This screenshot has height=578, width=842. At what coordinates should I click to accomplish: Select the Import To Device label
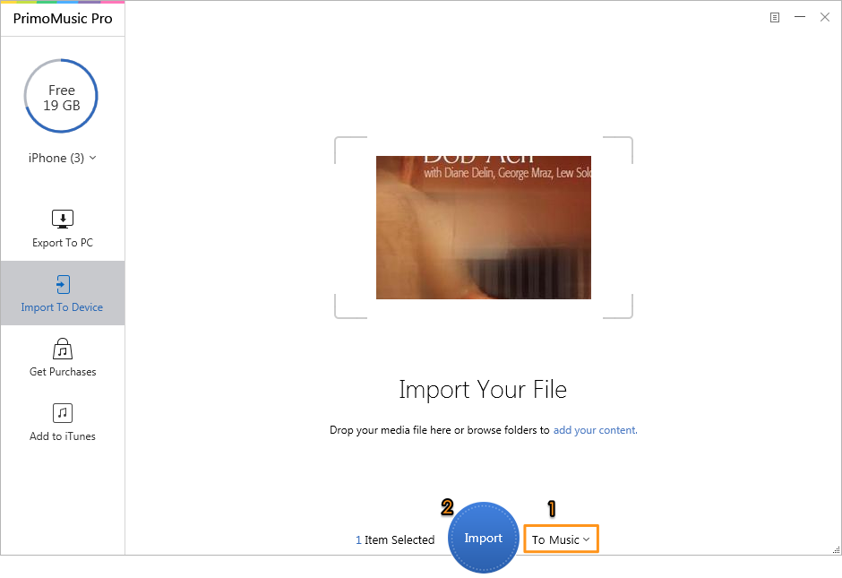[62, 307]
